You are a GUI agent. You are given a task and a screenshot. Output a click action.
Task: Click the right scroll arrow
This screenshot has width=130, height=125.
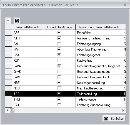pos(123,110)
